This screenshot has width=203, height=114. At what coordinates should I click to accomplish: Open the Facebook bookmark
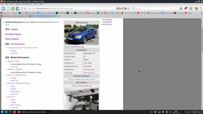[42, 13]
